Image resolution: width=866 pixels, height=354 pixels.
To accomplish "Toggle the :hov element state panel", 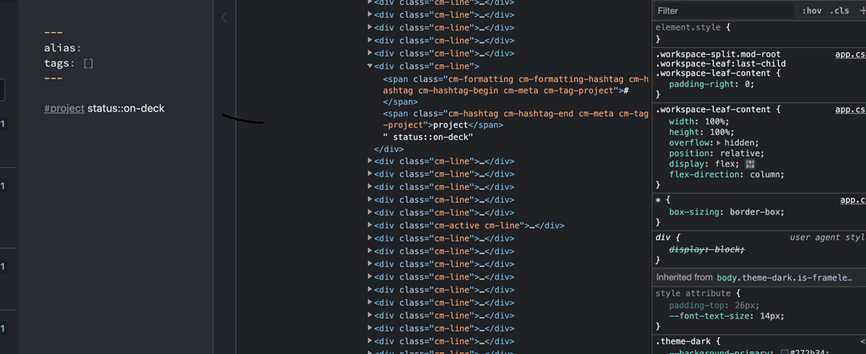I will click(812, 11).
